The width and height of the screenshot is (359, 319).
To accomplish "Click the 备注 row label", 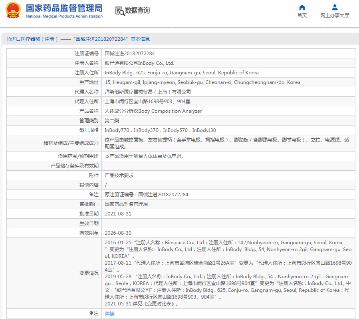I will 93,195.
